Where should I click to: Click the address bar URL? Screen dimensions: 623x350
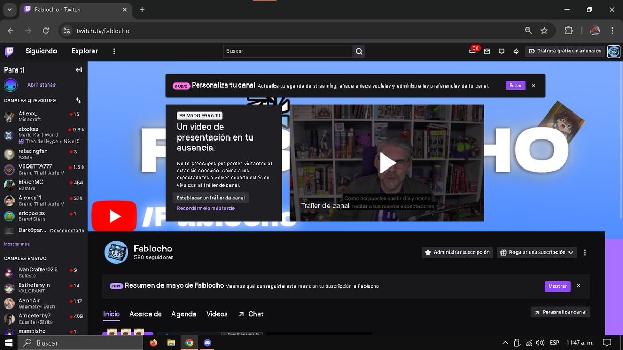[103, 31]
